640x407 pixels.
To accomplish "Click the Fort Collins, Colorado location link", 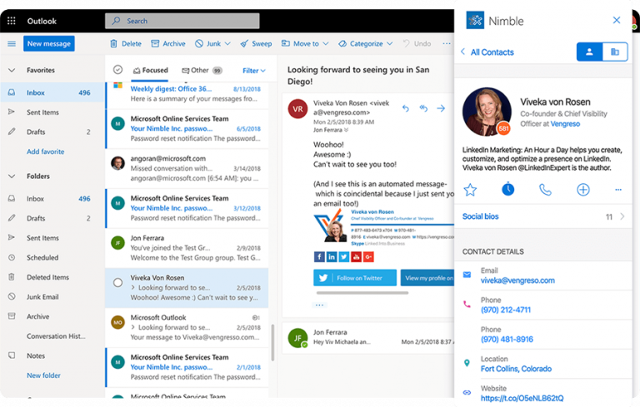I will (516, 369).
